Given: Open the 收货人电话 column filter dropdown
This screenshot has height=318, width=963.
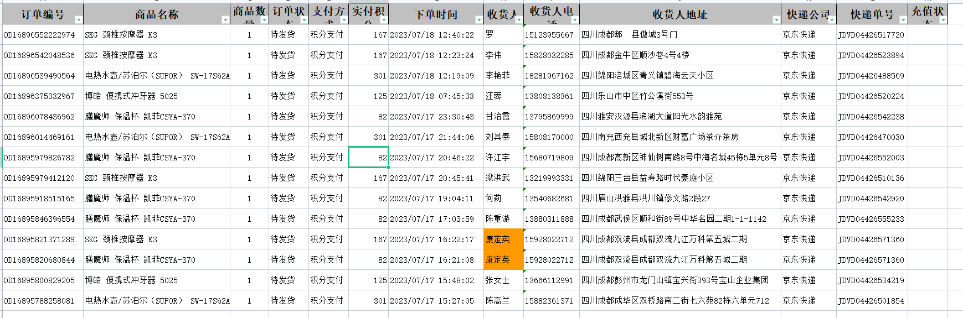Looking at the screenshot, I should [574, 19].
